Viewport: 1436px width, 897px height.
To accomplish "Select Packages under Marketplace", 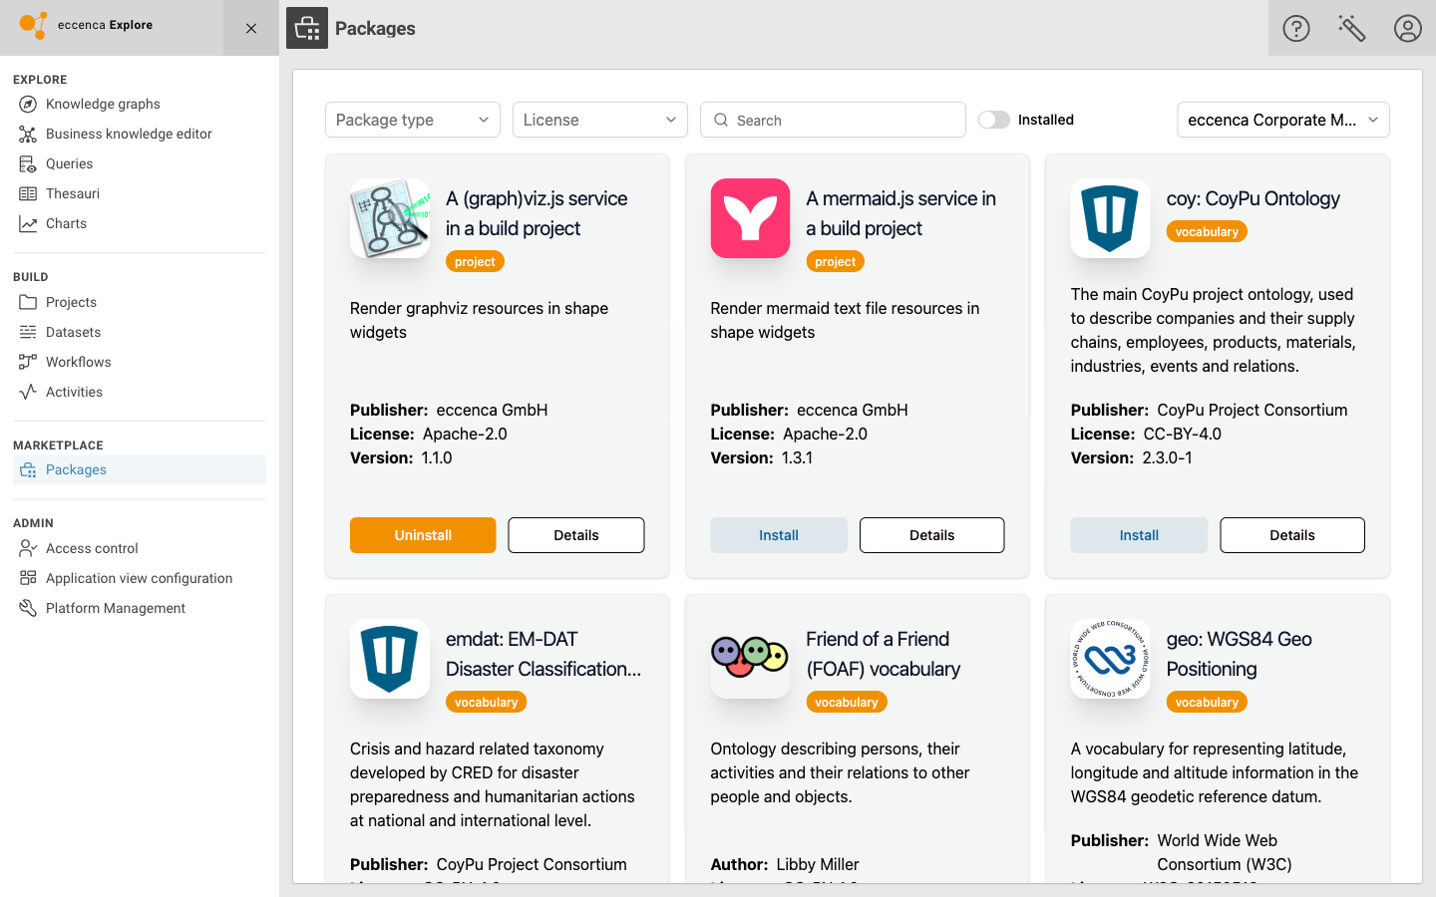I will click(x=140, y=469).
